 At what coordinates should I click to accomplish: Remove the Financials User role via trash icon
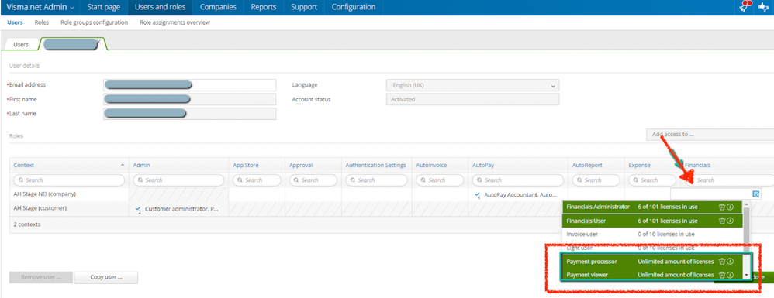[721, 221]
